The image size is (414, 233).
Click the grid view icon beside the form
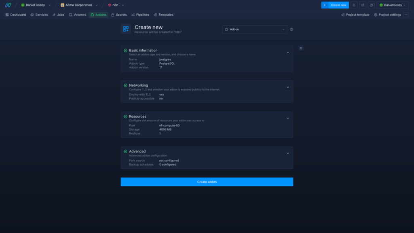tap(301, 48)
